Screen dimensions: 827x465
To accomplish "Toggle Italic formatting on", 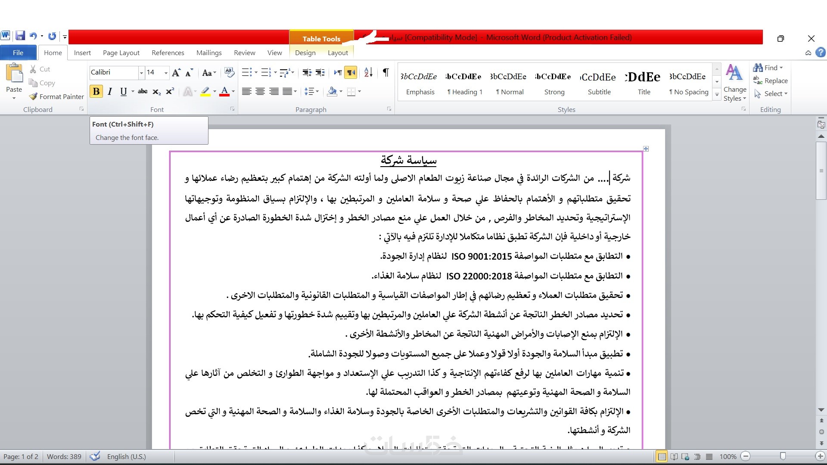I will coord(110,91).
